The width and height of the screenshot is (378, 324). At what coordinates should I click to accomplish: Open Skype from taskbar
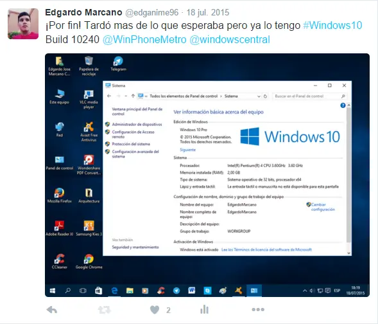tap(207, 291)
